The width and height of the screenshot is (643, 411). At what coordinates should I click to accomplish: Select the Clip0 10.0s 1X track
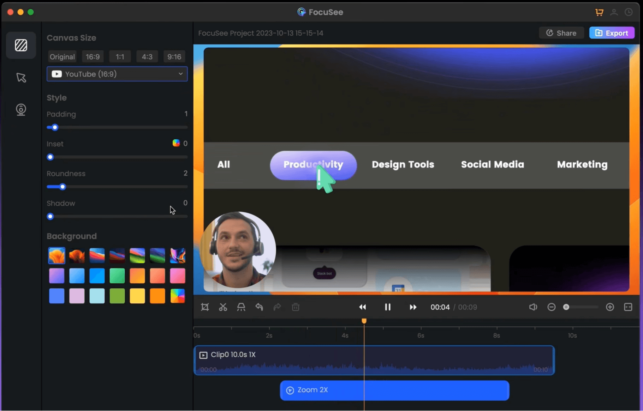[x=374, y=360]
